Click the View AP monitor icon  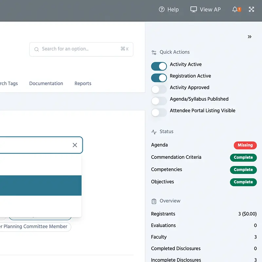pyautogui.click(x=194, y=9)
